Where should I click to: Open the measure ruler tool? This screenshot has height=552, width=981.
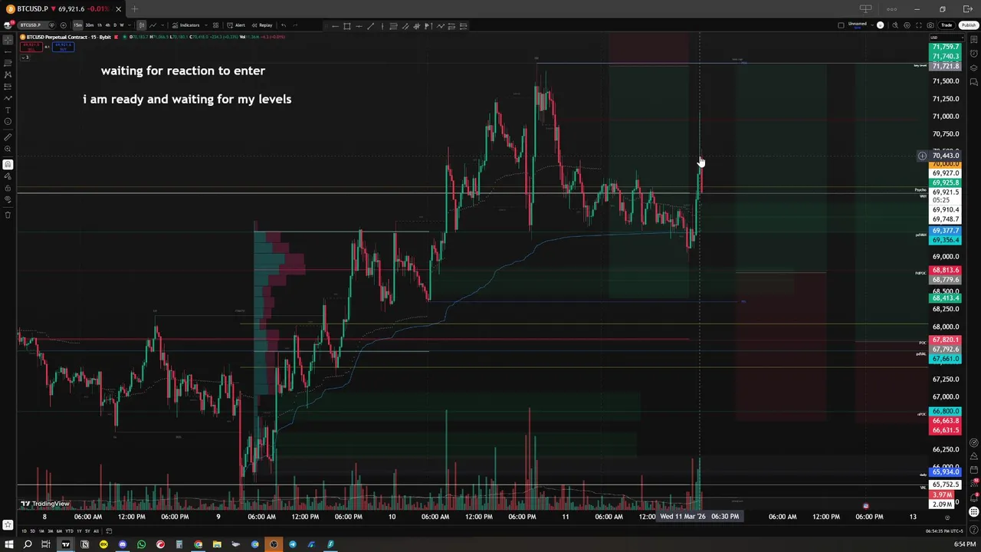click(8, 137)
